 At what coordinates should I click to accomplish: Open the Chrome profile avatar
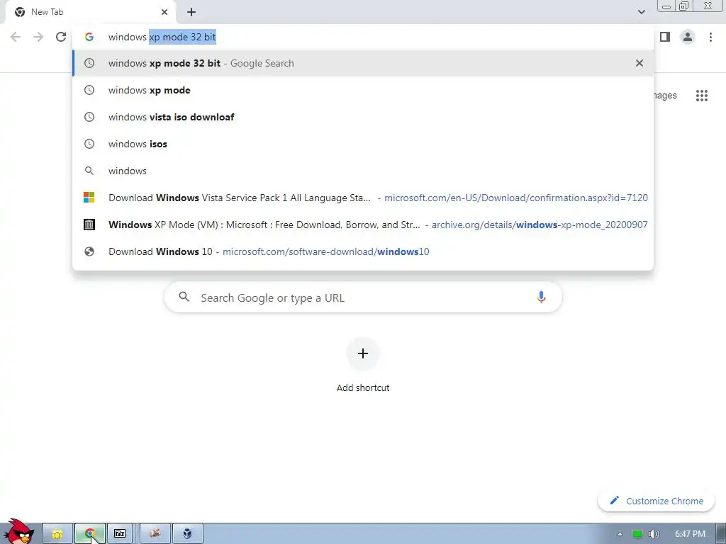[688, 37]
